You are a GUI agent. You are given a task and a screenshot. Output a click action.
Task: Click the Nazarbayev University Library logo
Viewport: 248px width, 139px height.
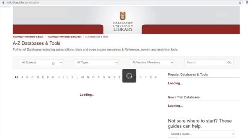click(123, 21)
